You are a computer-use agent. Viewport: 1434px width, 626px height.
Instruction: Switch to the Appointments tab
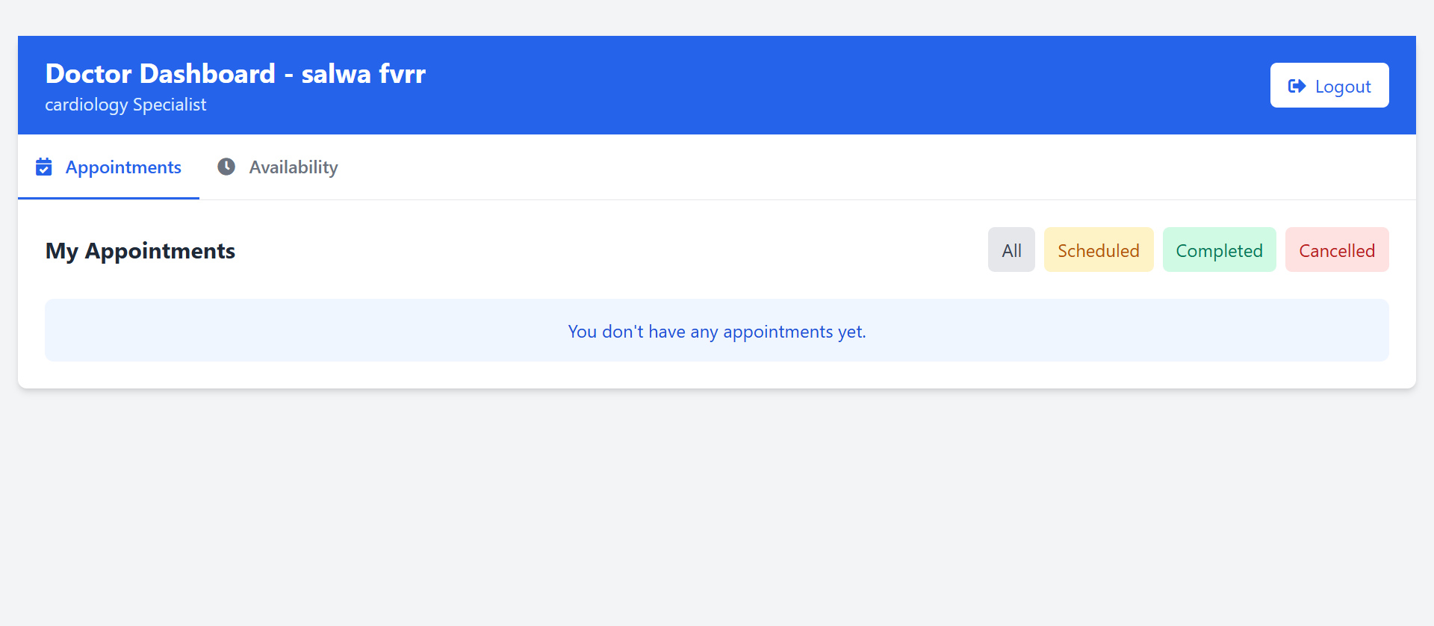pyautogui.click(x=123, y=167)
